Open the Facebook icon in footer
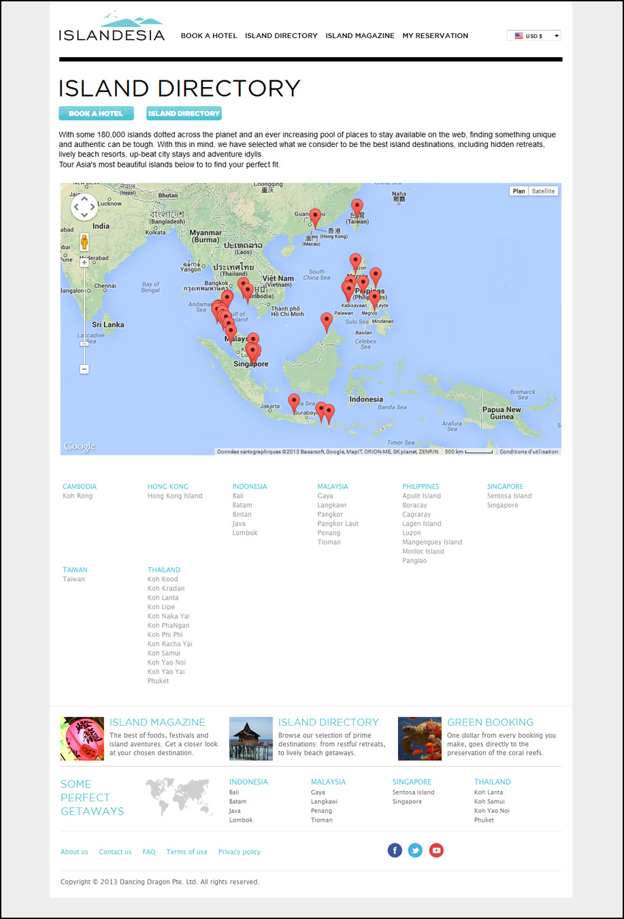The width and height of the screenshot is (624, 919). 395,850
